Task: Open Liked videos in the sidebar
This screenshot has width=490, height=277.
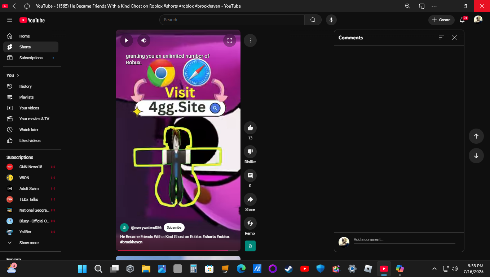Action: pos(31,140)
